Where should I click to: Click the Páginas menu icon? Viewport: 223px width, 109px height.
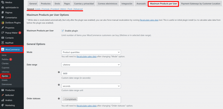point(2,12)
